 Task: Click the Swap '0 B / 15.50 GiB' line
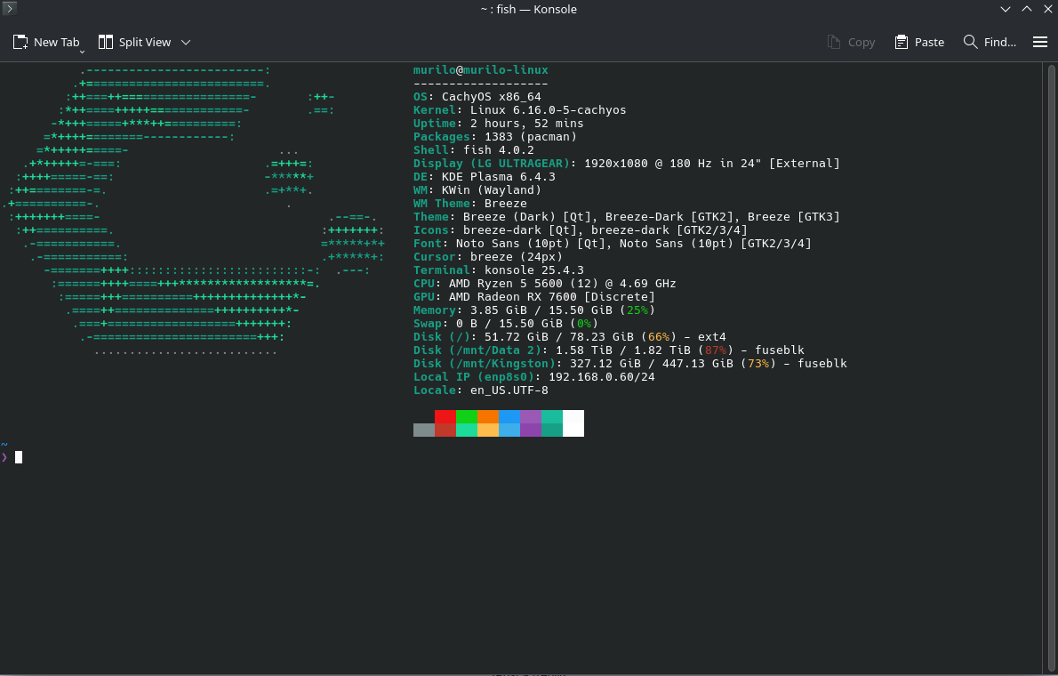tap(505, 324)
